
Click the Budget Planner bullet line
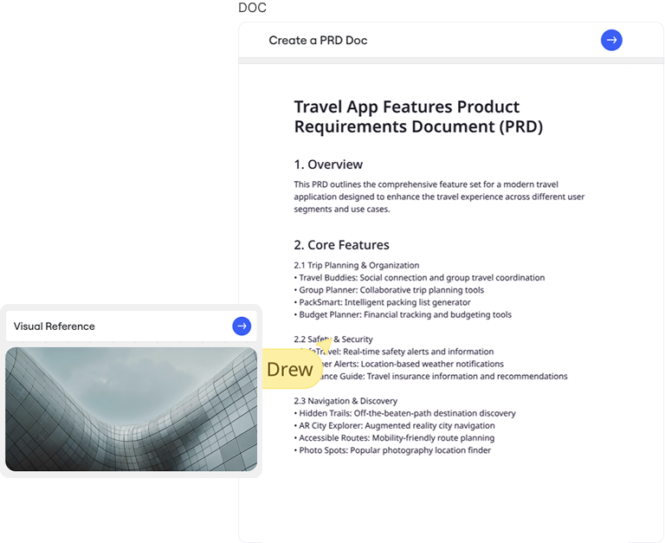403,315
